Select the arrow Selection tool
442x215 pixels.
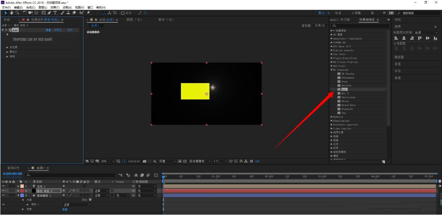click(x=6, y=13)
